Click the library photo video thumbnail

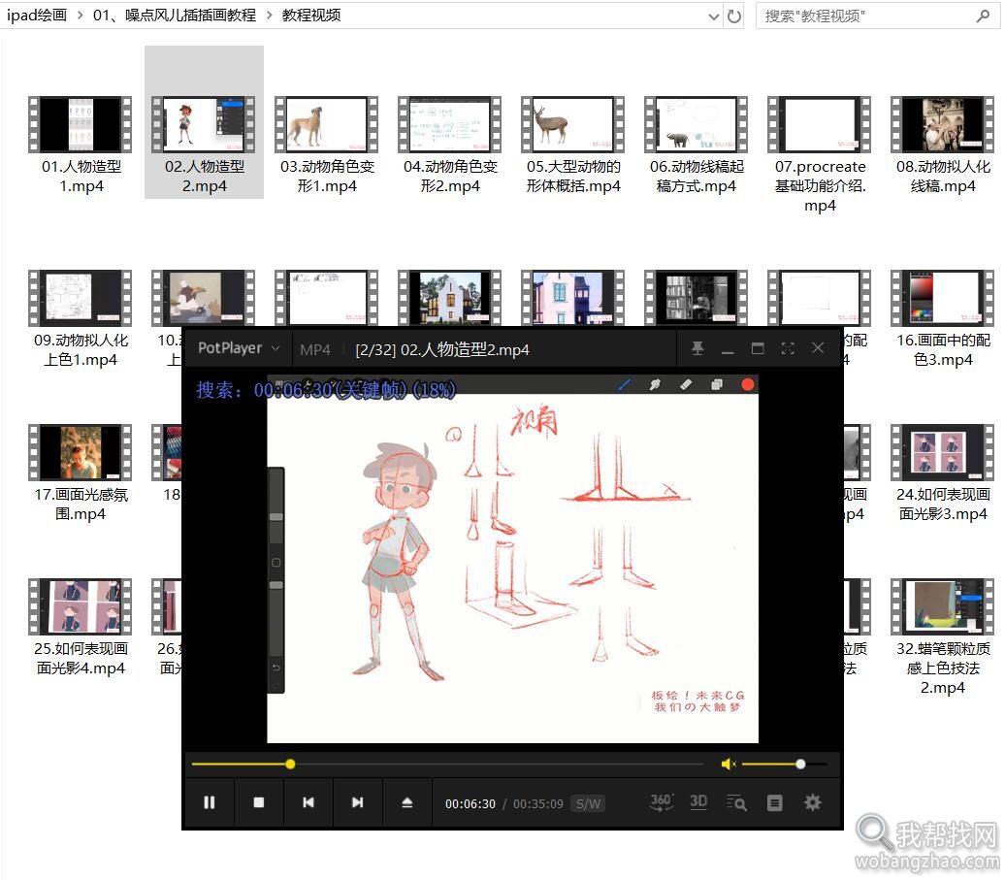point(697,298)
